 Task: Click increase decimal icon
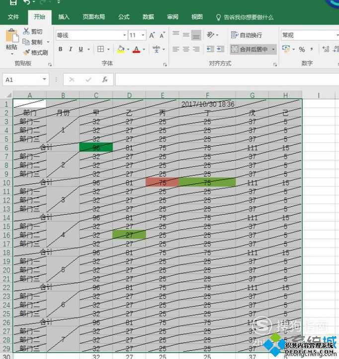(326, 49)
